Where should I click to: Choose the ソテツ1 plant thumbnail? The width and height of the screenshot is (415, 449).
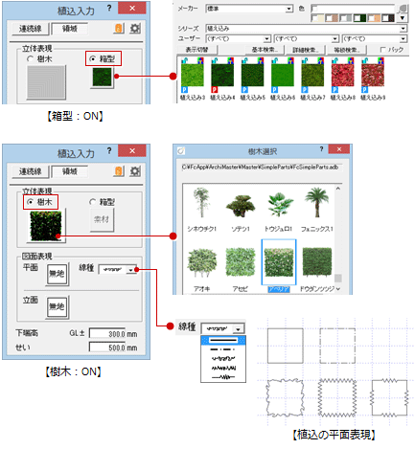(x=241, y=206)
